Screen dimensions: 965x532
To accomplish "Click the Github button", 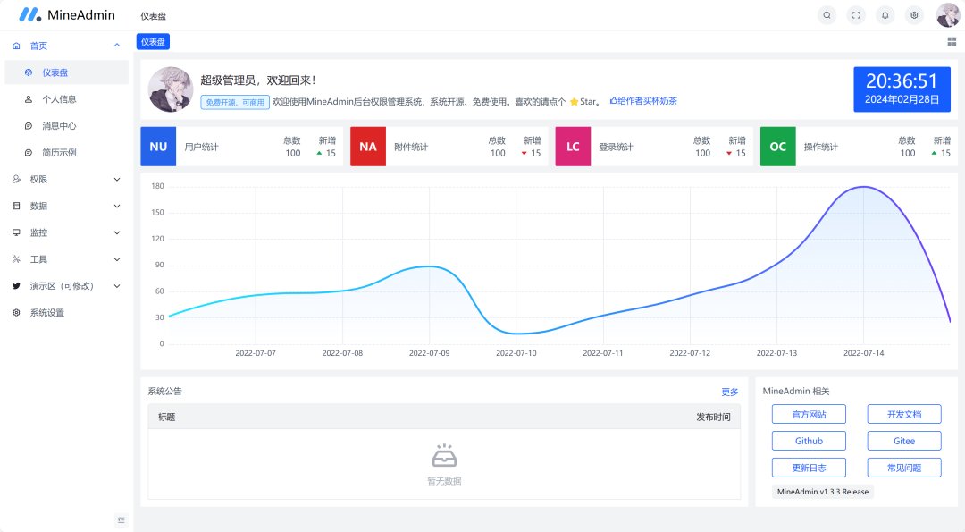I will 809,441.
